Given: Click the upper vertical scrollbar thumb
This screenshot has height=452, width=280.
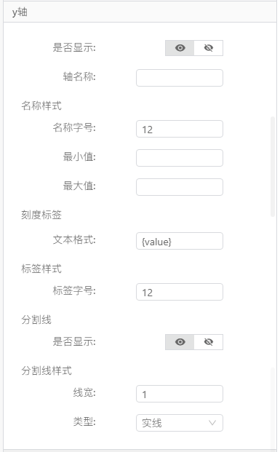Looking at the screenshot, I should click(x=273, y=167).
